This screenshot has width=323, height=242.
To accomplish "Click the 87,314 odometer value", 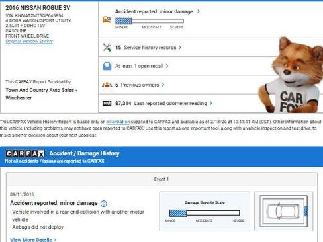I will 123,103.
